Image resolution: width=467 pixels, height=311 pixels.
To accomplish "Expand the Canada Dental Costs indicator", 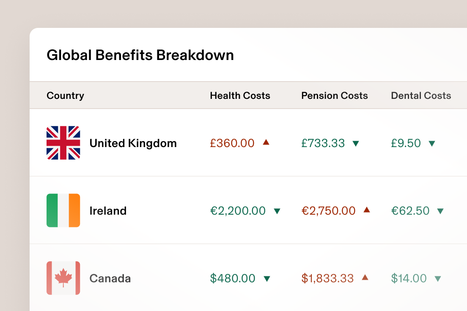I will click(438, 278).
